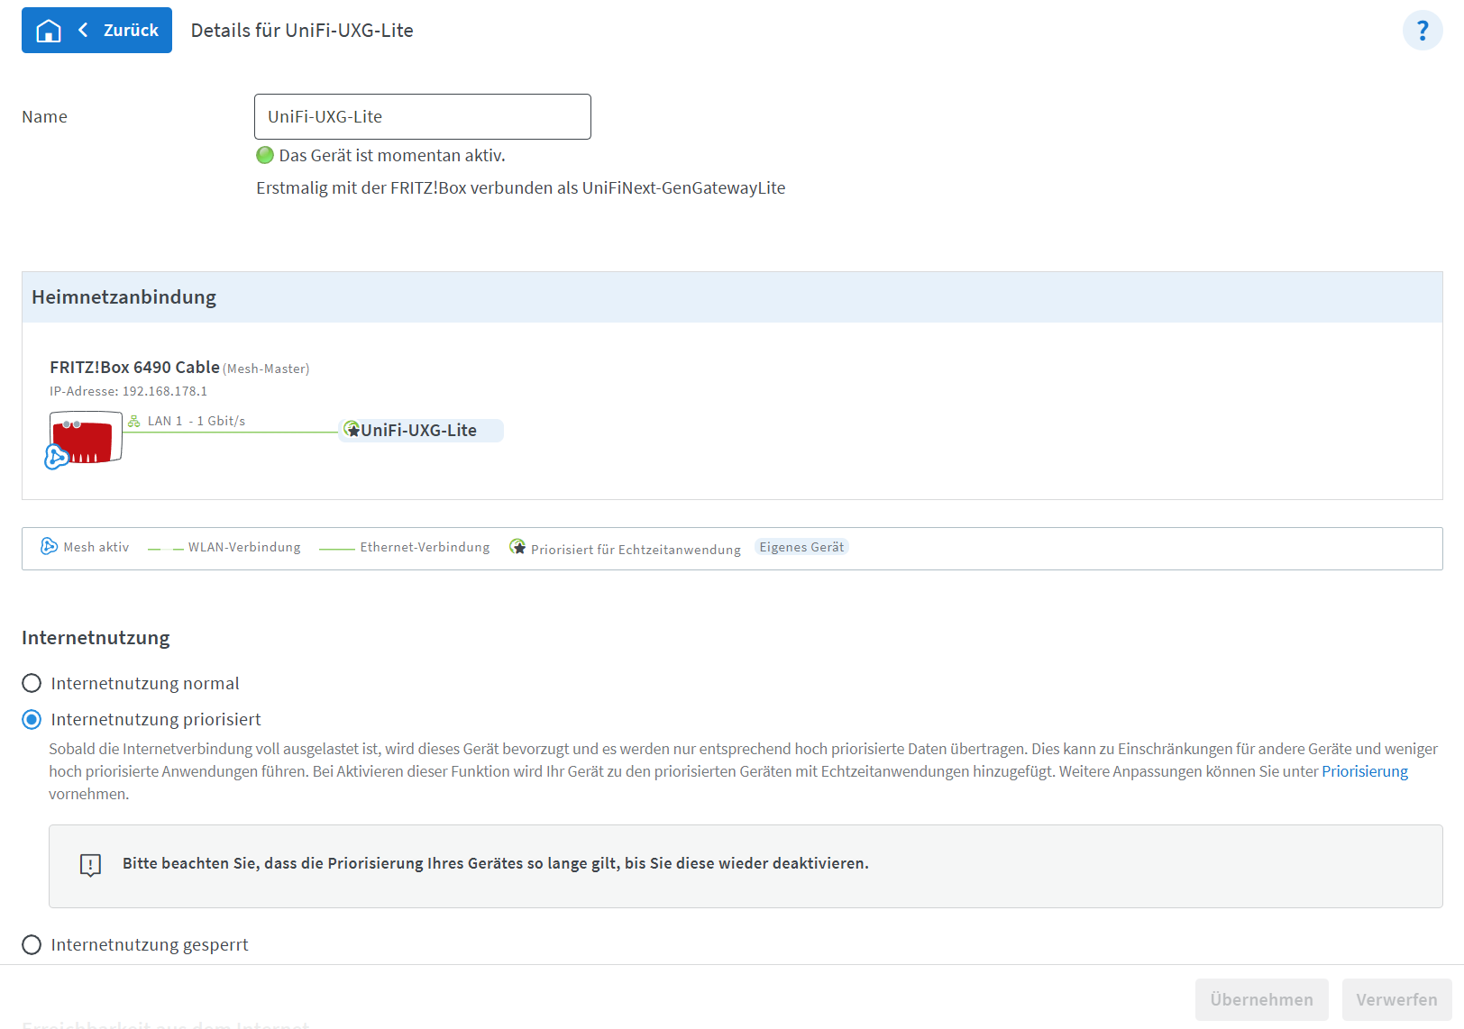Click the Eigenes Gerät legend badge
1464x1029 pixels.
pos(801,547)
